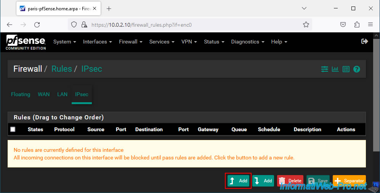380x193 pixels.
Task: Expand the Help menu
Action: pos(279,42)
